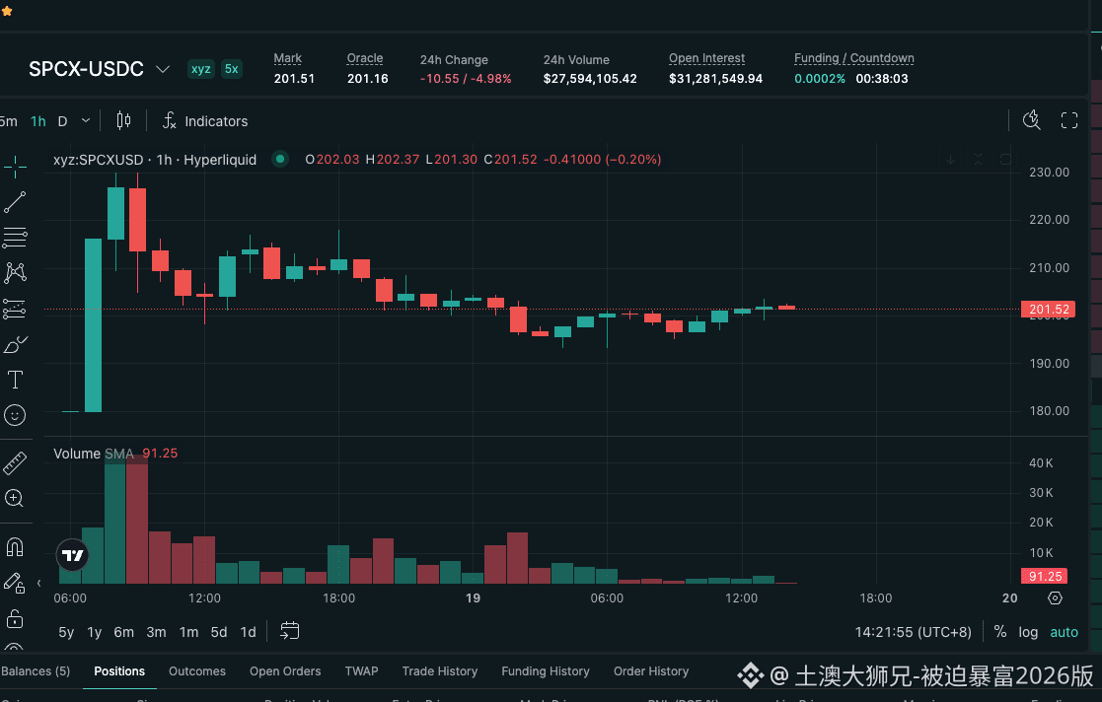
Task: Switch to the Balances (5) tab
Action: pyautogui.click(x=36, y=671)
